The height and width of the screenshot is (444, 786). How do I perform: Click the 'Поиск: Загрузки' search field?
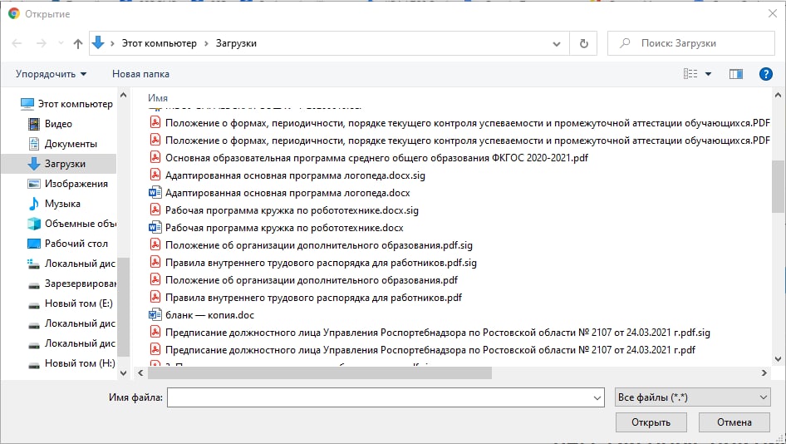pyautogui.click(x=690, y=43)
